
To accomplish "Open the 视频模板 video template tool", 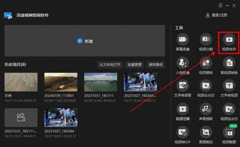I will 206,62.
